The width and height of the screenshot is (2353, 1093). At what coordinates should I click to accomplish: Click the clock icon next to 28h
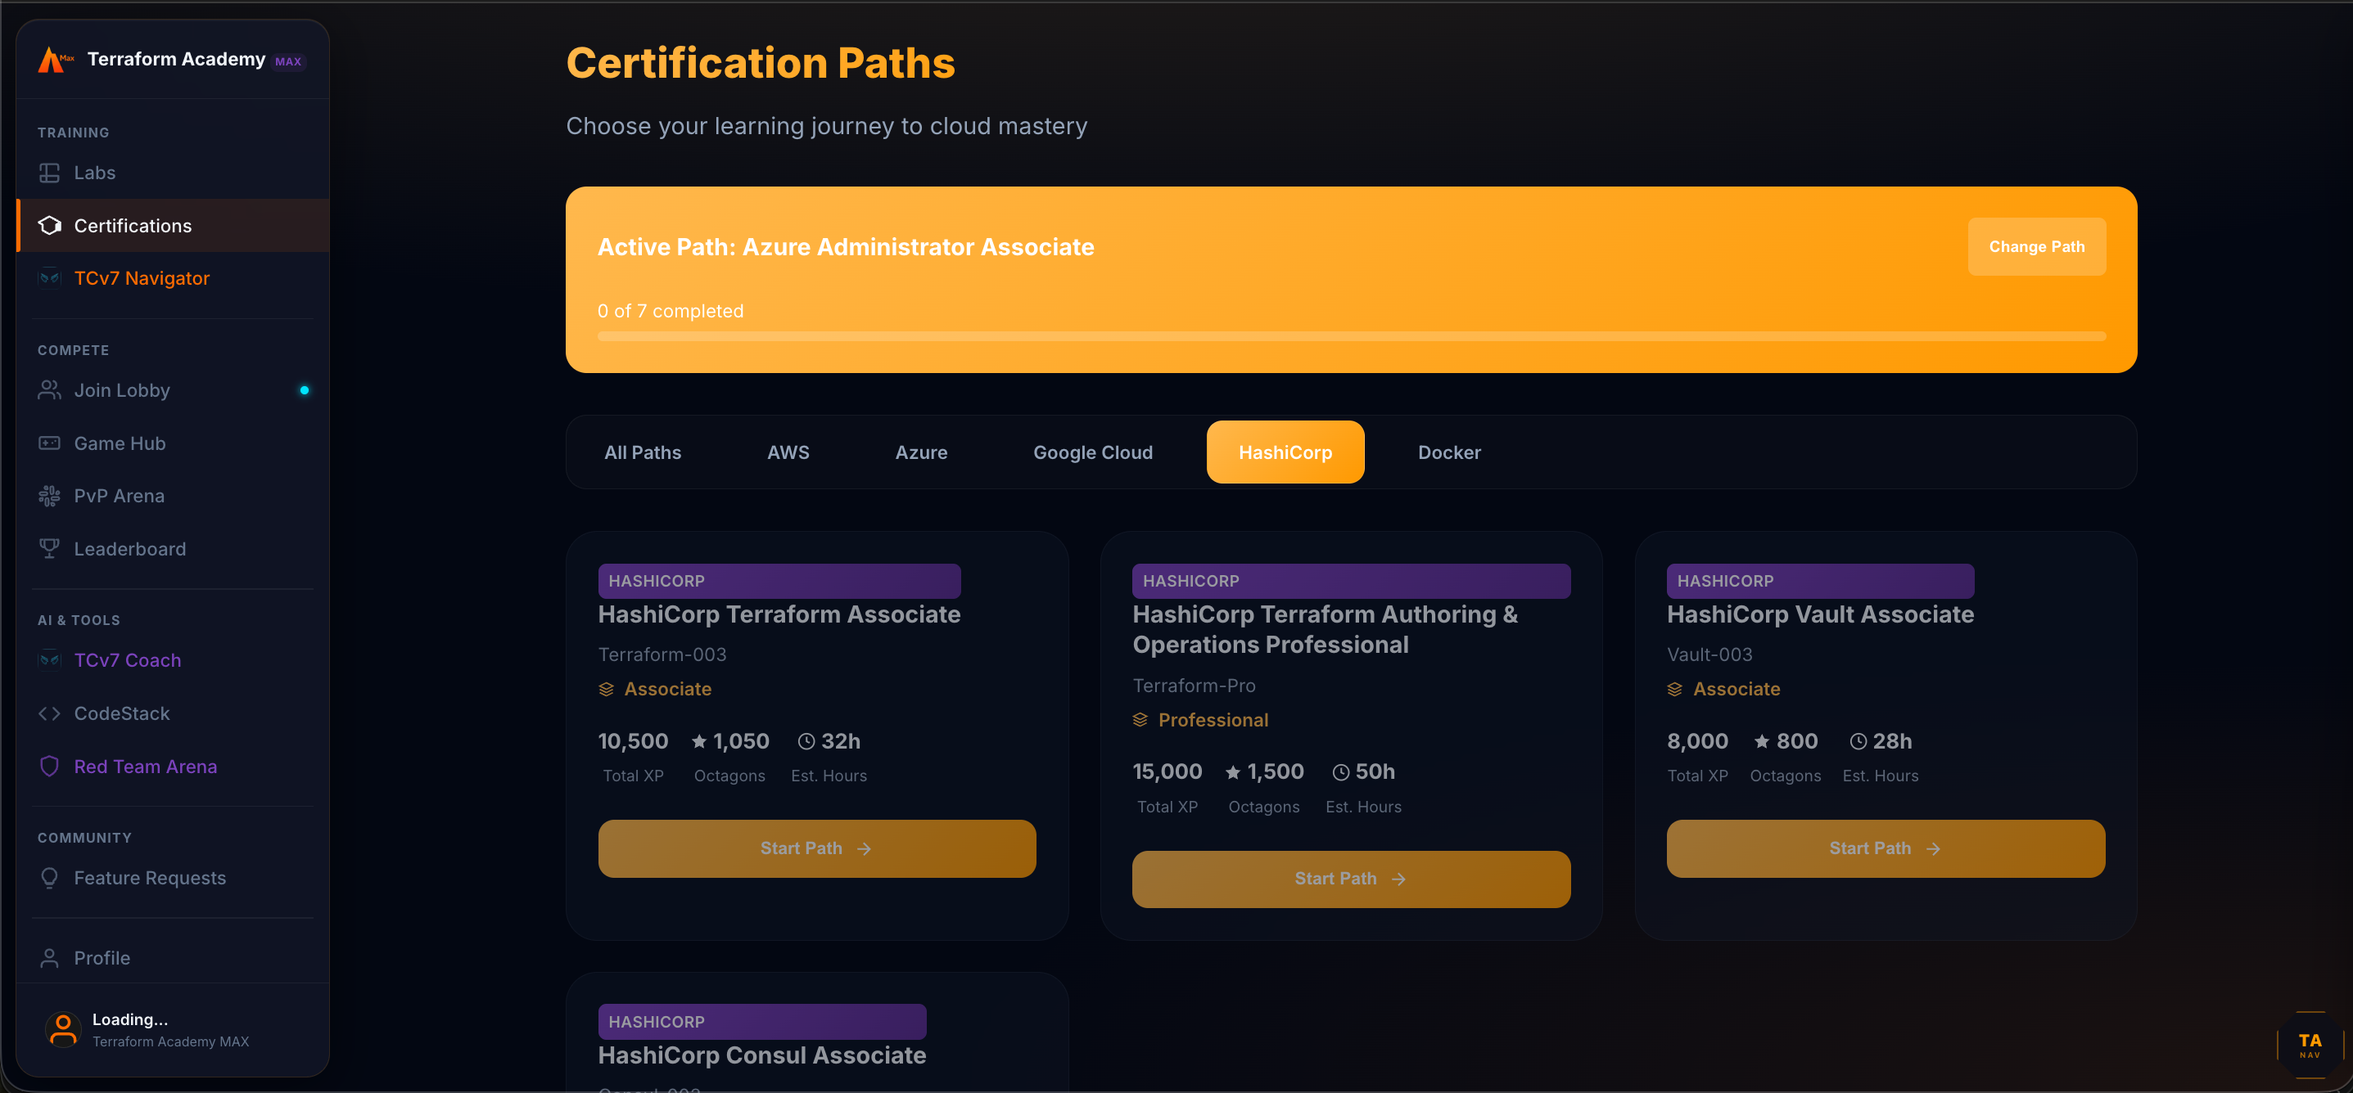(1857, 741)
